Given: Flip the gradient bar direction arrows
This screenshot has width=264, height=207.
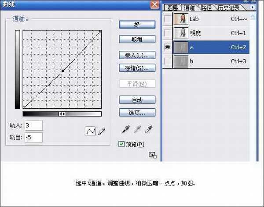Looking at the screenshot, I should [62, 114].
